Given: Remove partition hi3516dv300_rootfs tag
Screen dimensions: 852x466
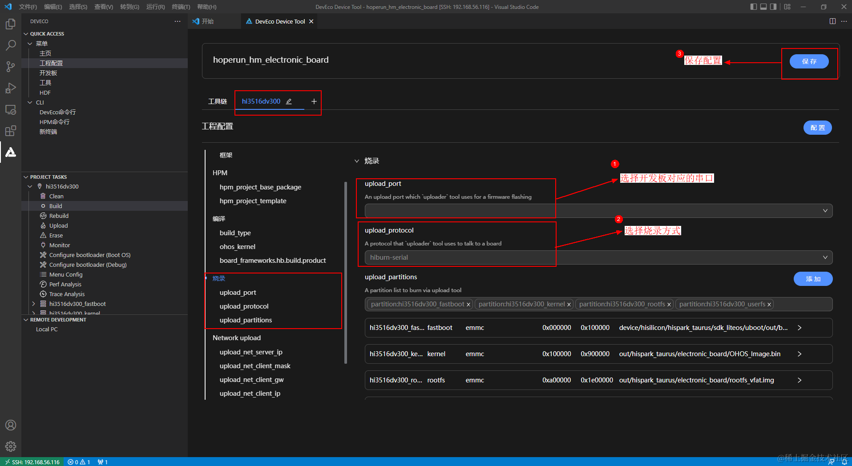Looking at the screenshot, I should click(x=669, y=305).
